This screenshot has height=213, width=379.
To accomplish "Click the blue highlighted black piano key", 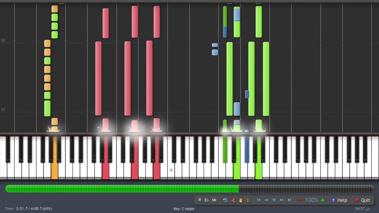I will (x=247, y=149).
